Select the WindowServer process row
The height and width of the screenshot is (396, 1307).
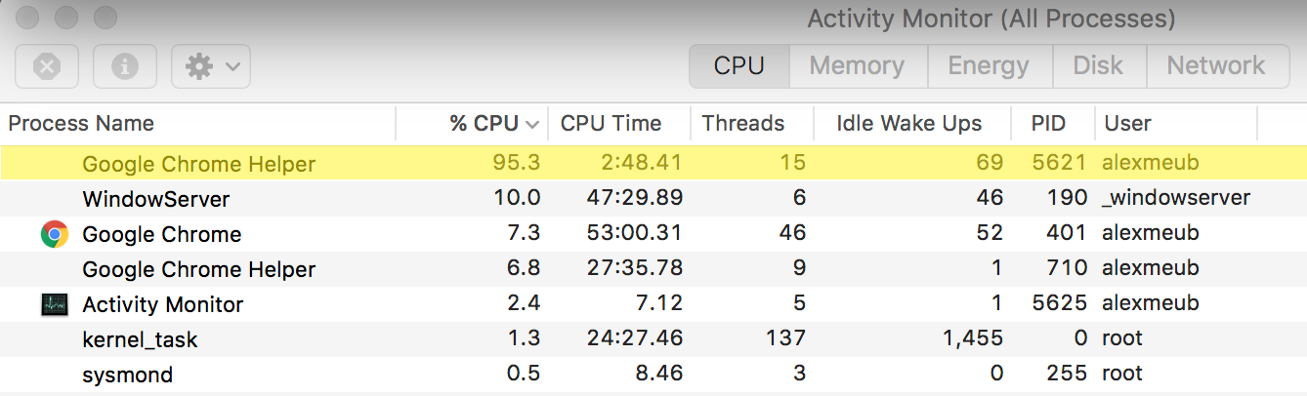click(x=653, y=198)
